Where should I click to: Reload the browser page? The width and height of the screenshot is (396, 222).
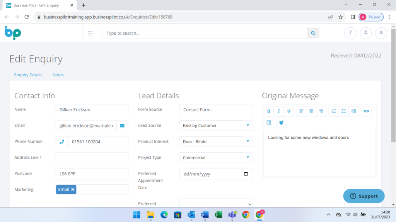coord(27,17)
